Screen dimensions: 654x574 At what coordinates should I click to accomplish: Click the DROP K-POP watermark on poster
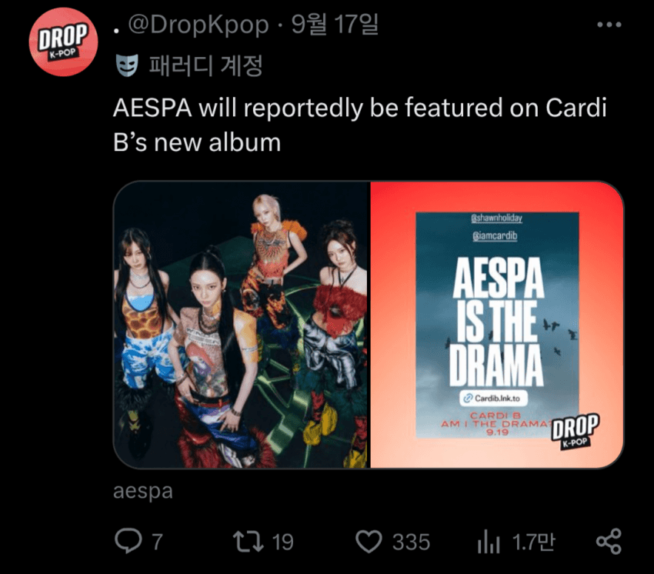coord(576,432)
